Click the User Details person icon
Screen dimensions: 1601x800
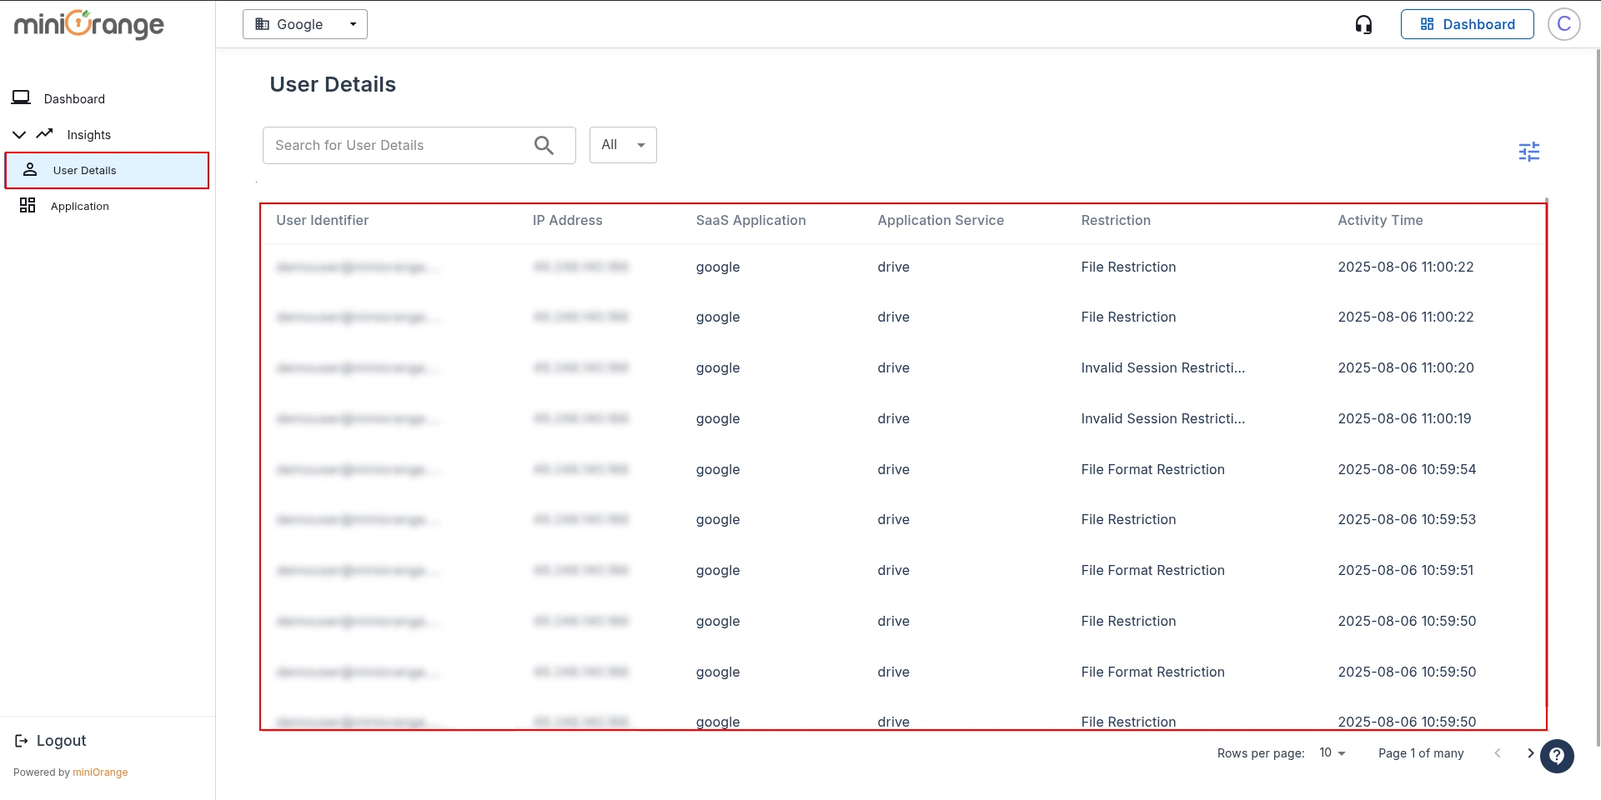tap(30, 170)
